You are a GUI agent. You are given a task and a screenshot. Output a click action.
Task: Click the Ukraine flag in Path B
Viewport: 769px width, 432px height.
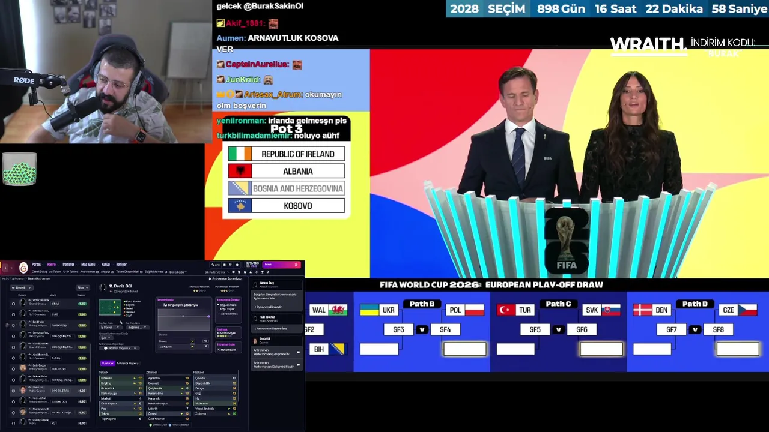point(369,310)
